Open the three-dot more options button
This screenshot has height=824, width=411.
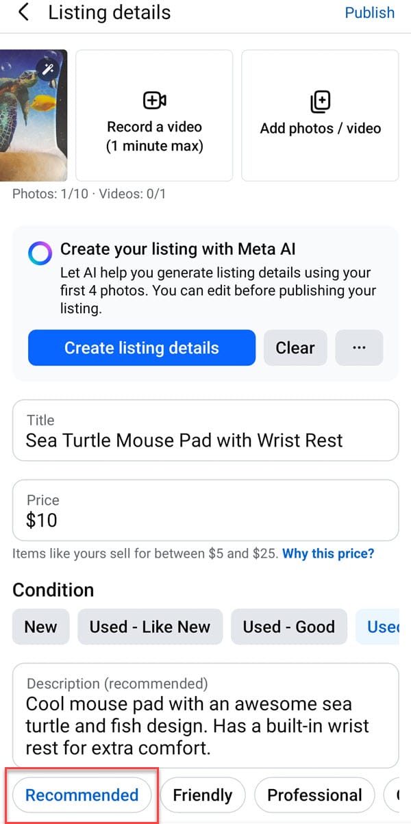(359, 348)
